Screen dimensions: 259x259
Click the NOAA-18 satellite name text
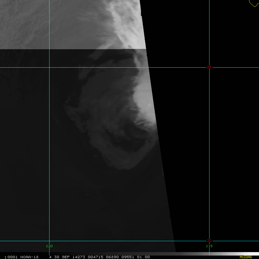click(29, 257)
